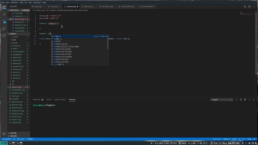Select the calloc autocomplete suggestion

click(79, 41)
